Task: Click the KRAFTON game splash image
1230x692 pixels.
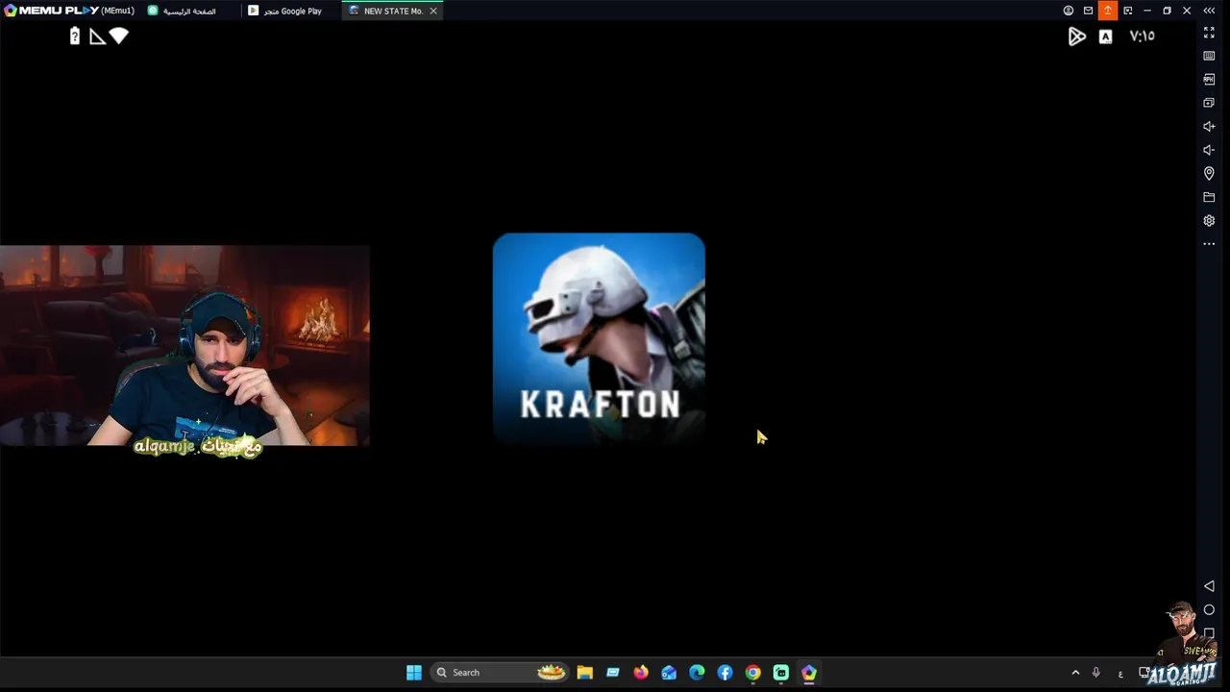Action: tap(599, 338)
